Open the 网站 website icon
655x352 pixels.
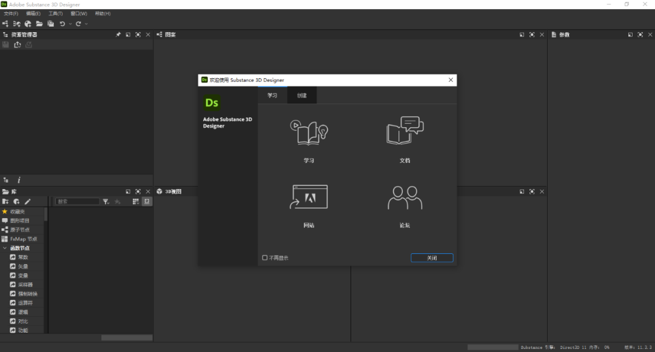tap(309, 198)
